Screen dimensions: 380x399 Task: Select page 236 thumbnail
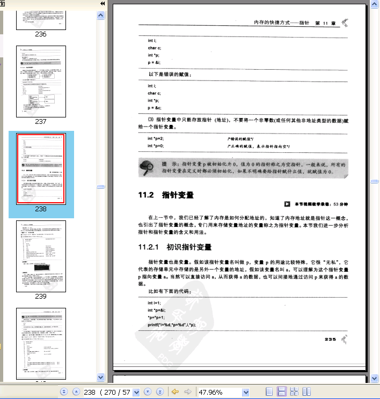[x=41, y=20]
